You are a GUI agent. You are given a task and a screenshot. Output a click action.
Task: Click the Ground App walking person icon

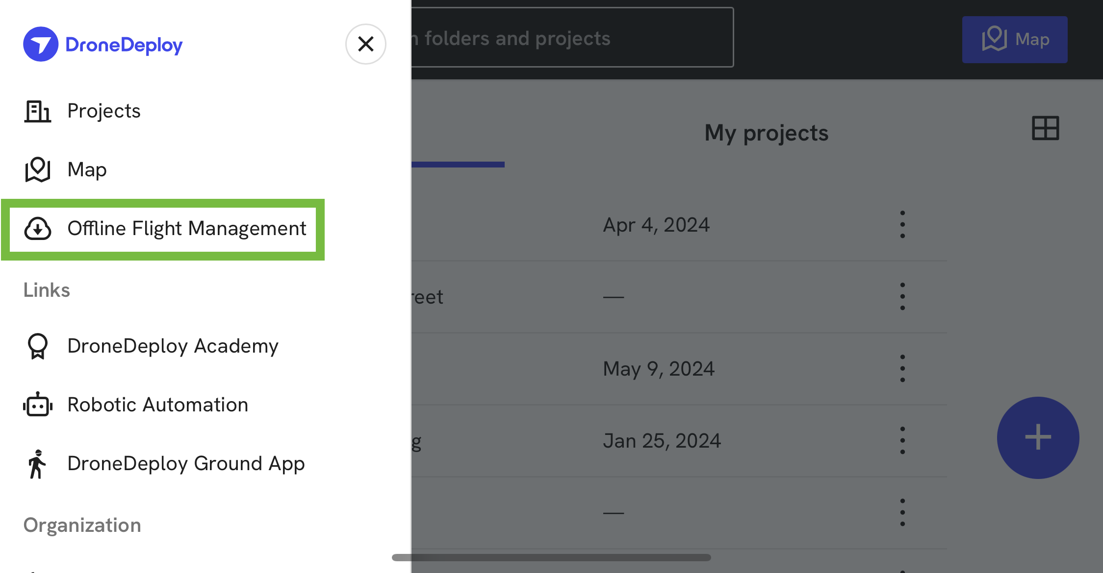click(37, 464)
